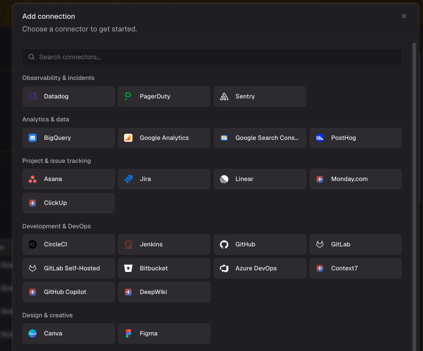Click the ClickUp name text
This screenshot has height=351, width=423.
(x=55, y=203)
